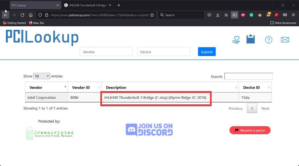Click the donate heart-in-hand icon
Image resolution: width=299 pixels, height=166 pixels.
236,40
